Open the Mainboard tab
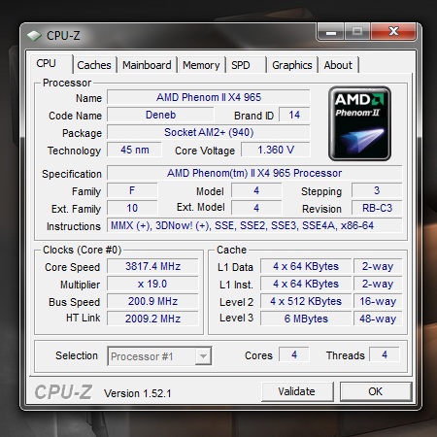Screen dimensions: 437x437 pos(147,65)
